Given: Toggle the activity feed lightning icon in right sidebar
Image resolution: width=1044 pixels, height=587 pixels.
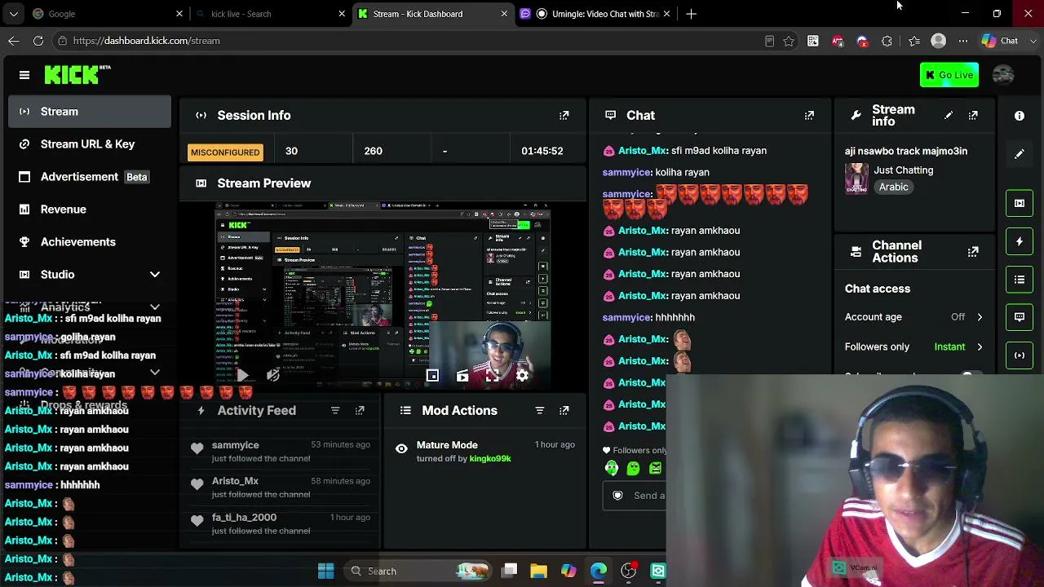Looking at the screenshot, I should click(x=1020, y=241).
